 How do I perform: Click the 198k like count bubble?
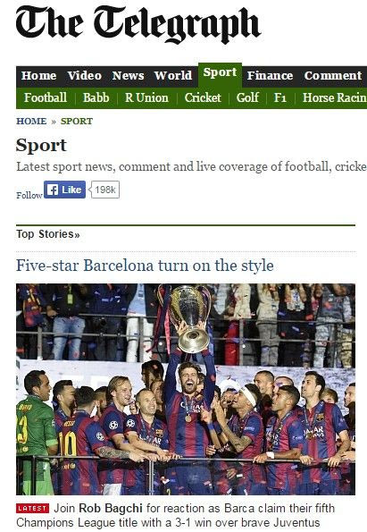click(105, 190)
